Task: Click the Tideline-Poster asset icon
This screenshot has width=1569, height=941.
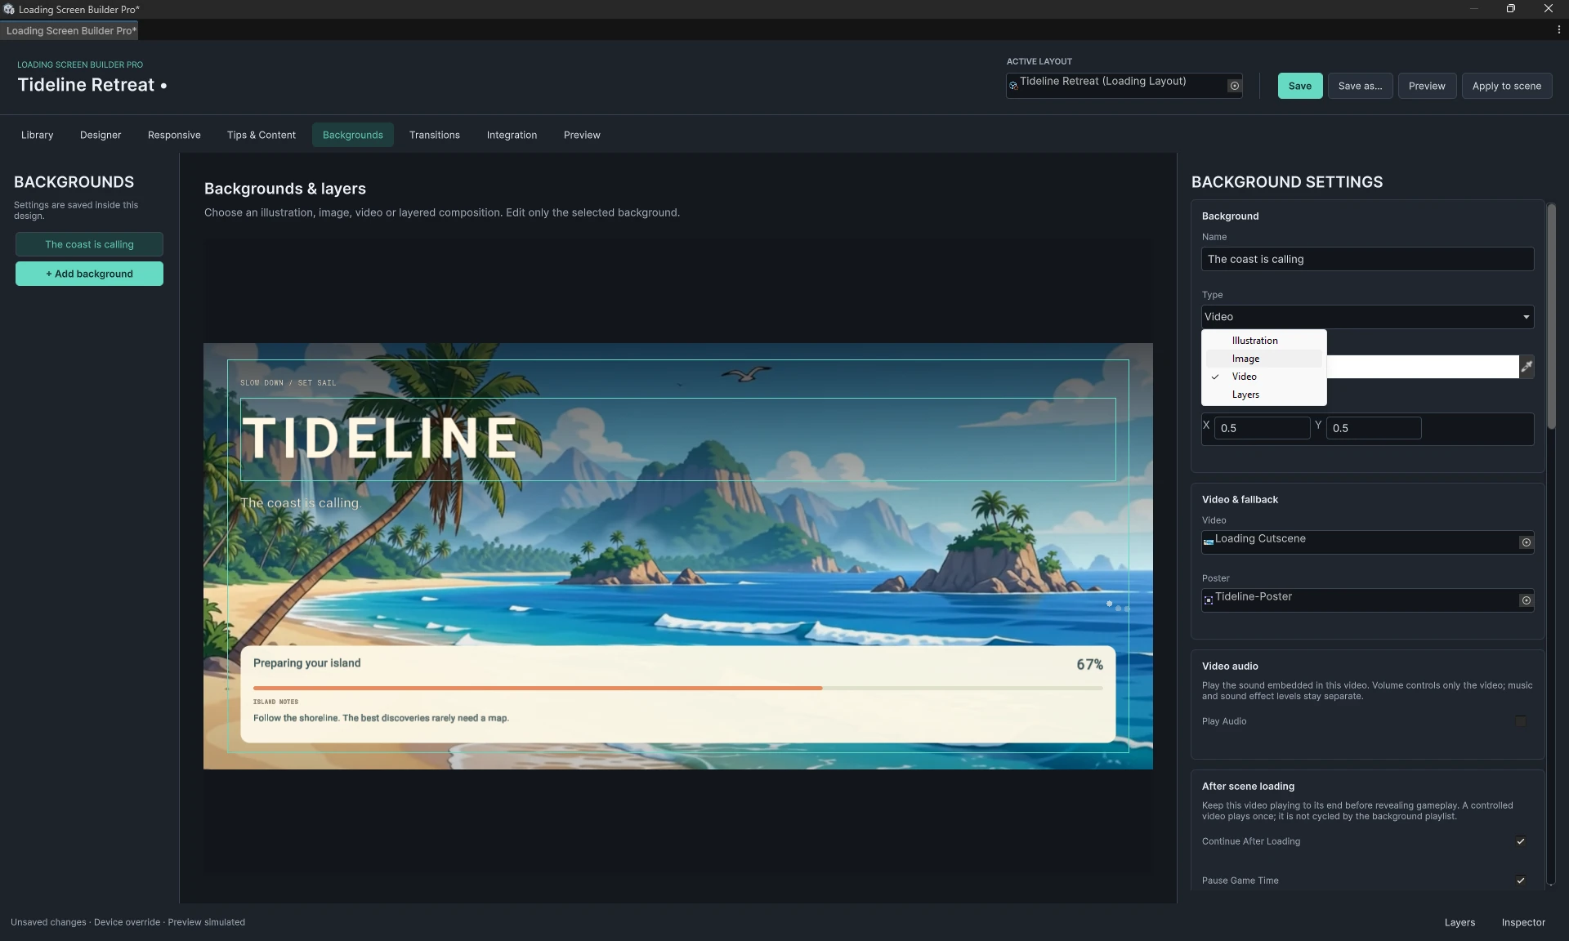Action: click(1208, 600)
